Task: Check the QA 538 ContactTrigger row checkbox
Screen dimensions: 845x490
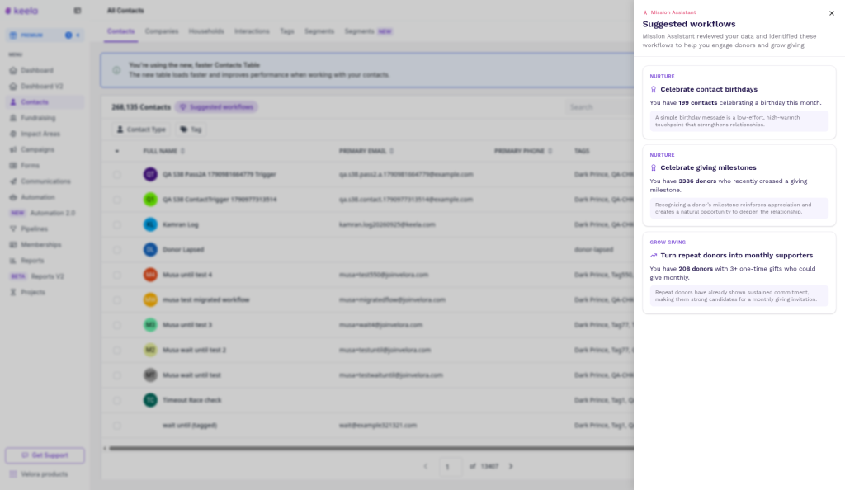Action: (117, 200)
